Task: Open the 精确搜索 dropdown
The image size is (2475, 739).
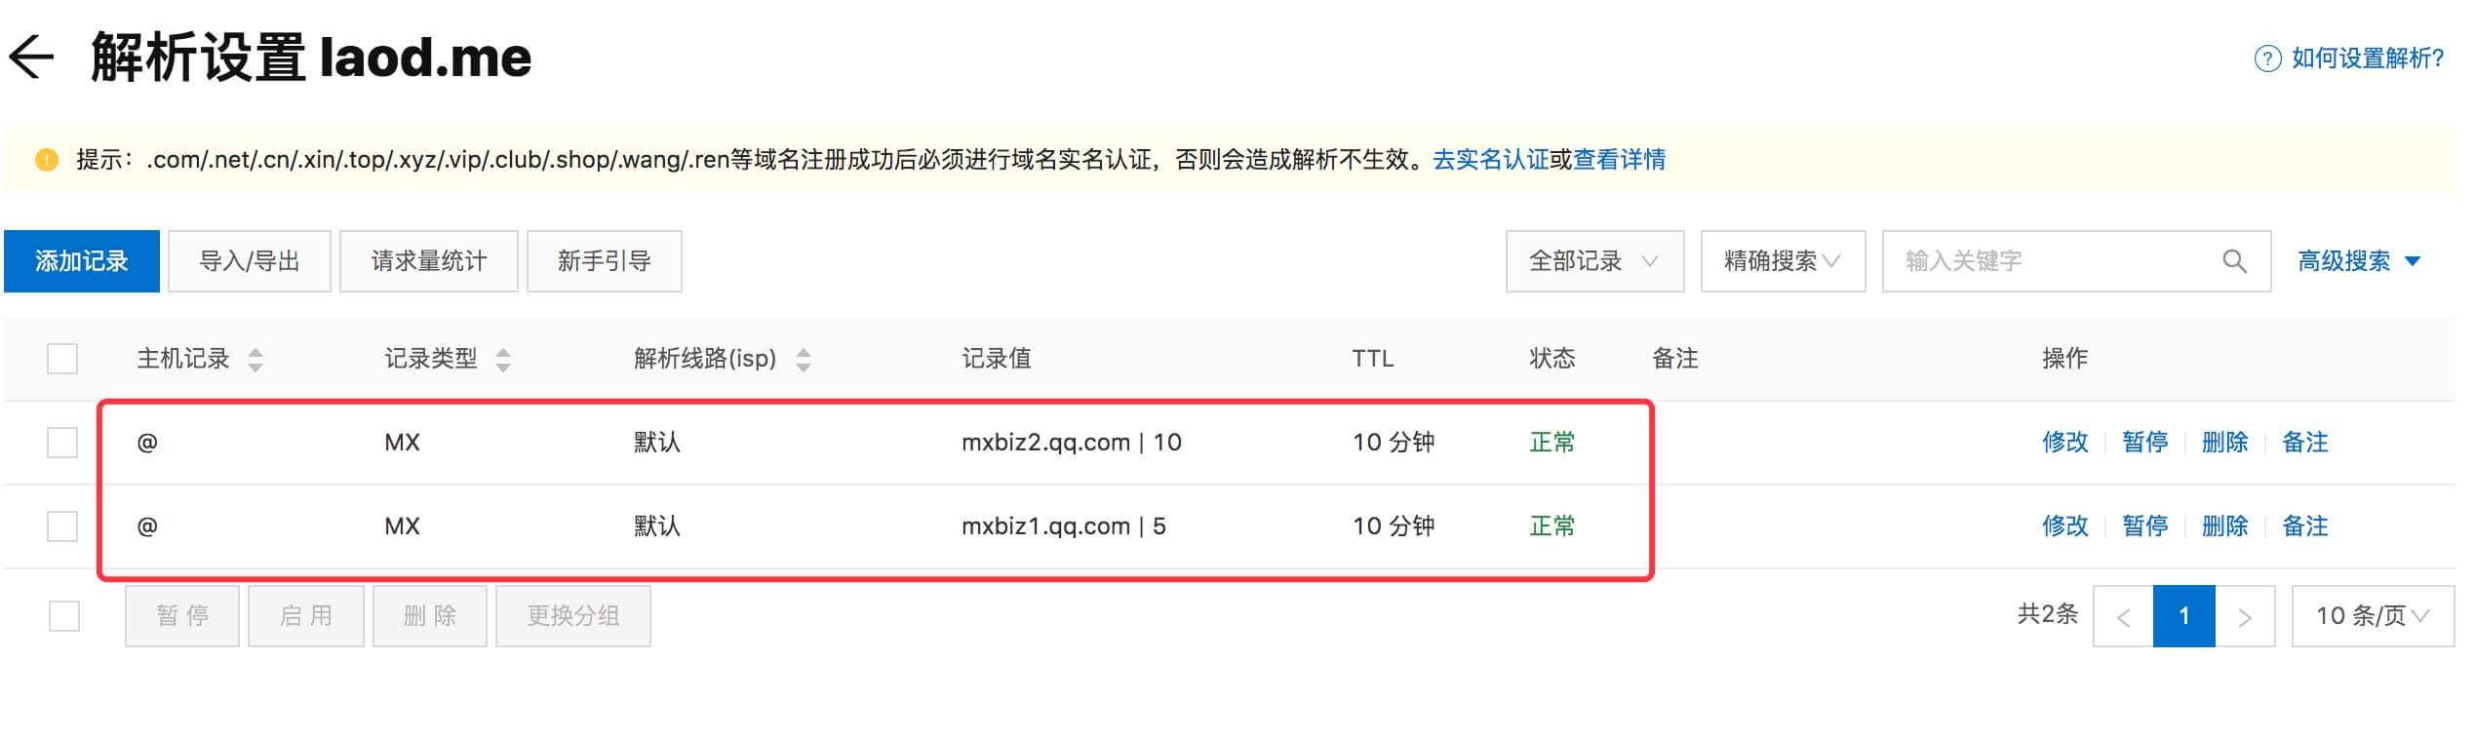Action: (1782, 261)
